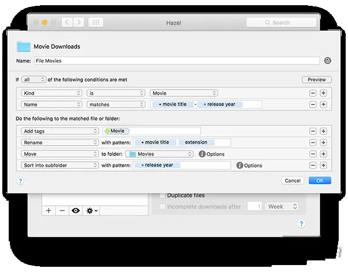Confirm the rule with OK button
348x272 pixels.
(320, 180)
